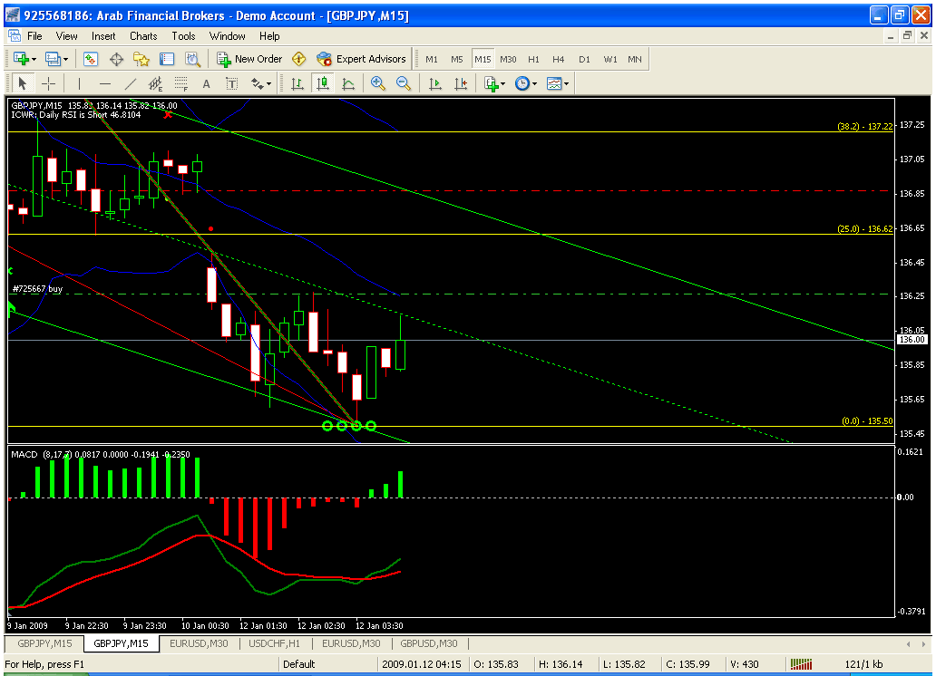The height and width of the screenshot is (676, 936).
Task: Click the Zoom In magnifier icon
Action: coord(378,83)
